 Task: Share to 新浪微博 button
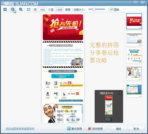tap(95, 129)
